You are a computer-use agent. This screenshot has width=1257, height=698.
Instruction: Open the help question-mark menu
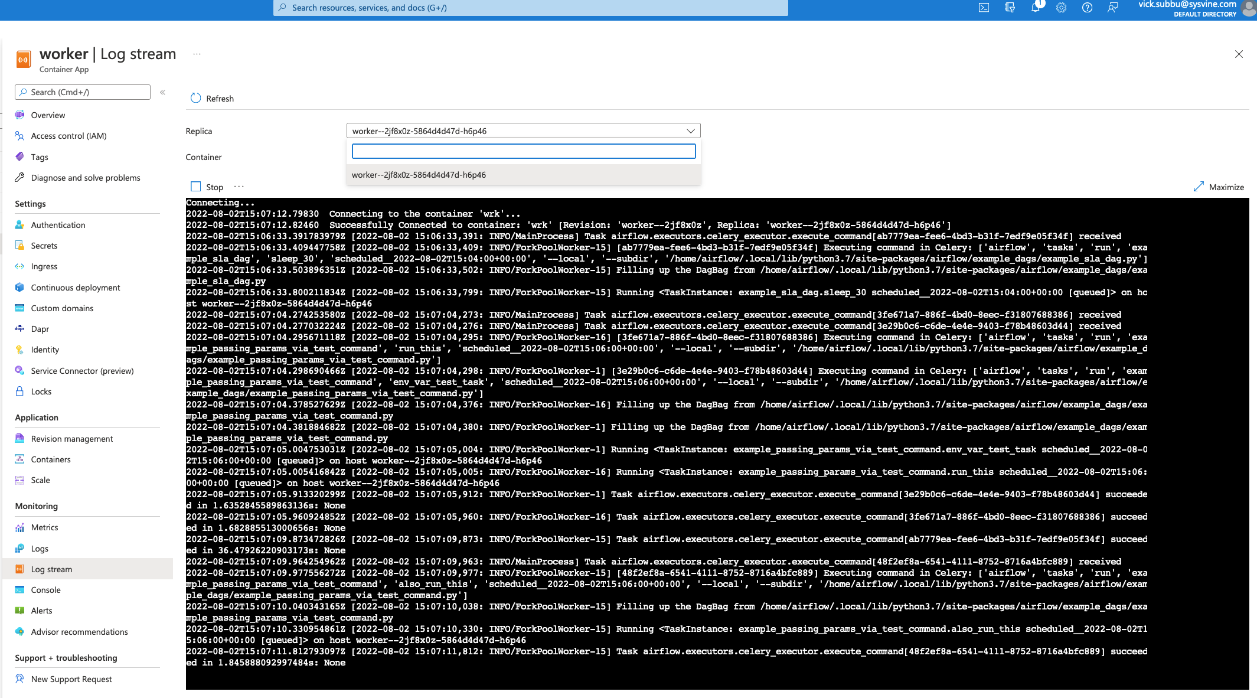(1087, 8)
